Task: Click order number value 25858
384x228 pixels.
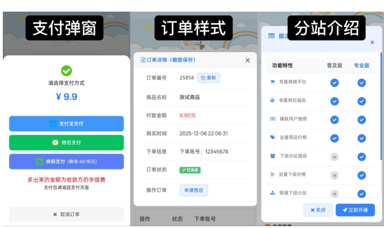Action: [x=187, y=78]
